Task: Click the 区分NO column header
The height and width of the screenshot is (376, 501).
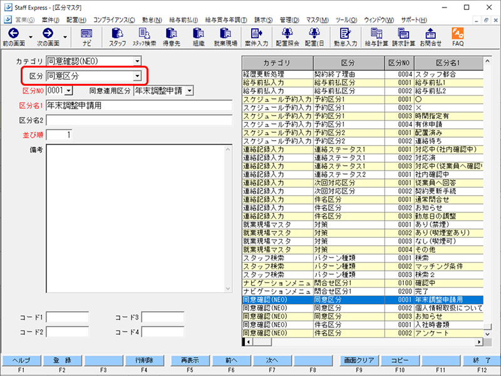Action: tap(399, 63)
